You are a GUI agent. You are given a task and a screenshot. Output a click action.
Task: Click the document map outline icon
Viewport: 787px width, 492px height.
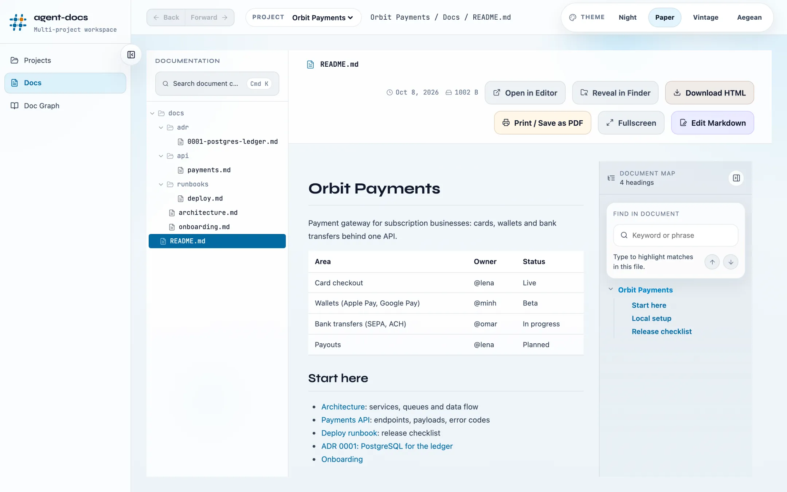point(611,178)
